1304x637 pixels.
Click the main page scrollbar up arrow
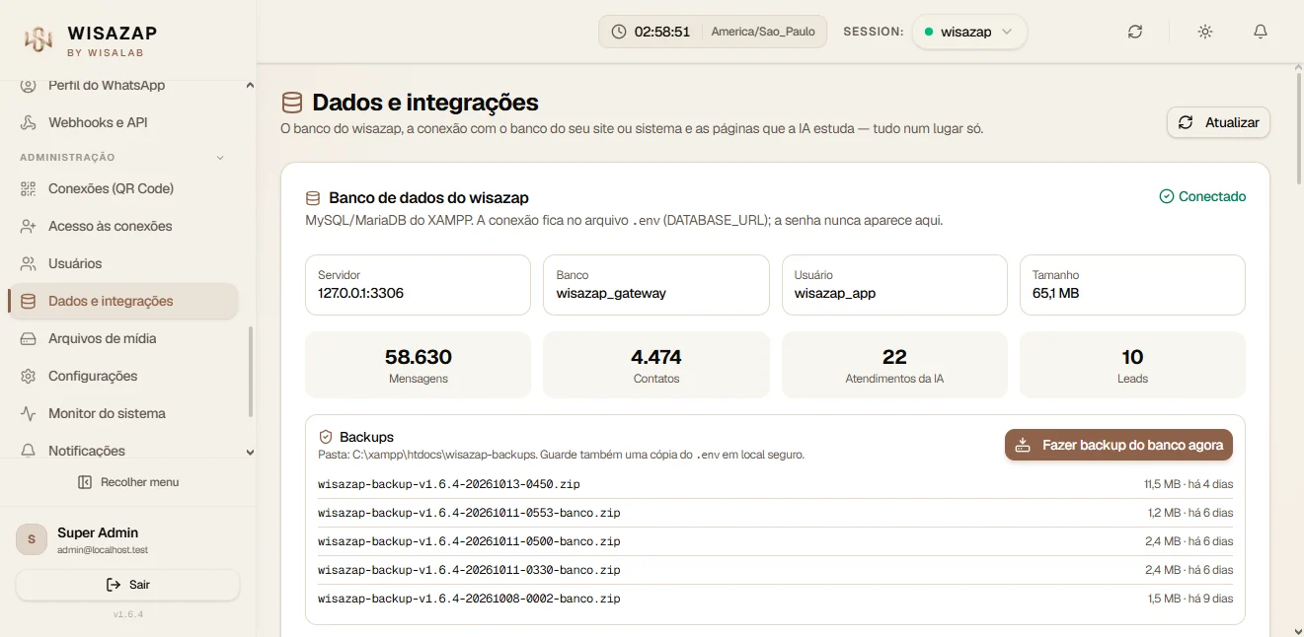[1297, 70]
